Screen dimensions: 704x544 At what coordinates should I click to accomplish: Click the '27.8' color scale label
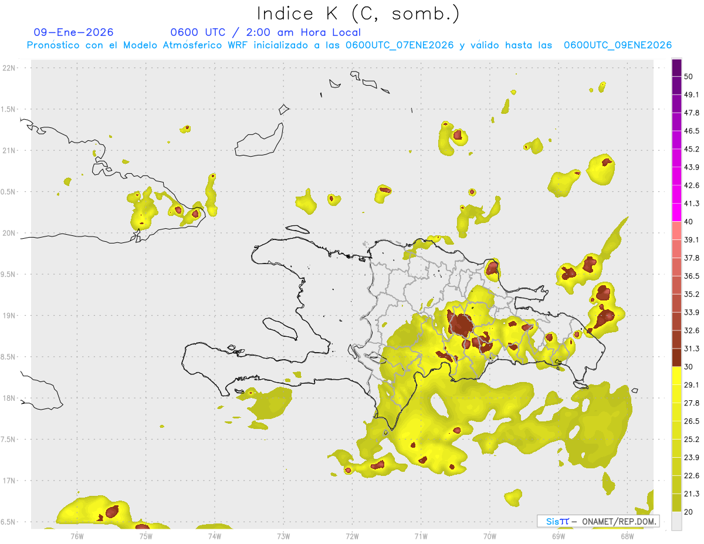point(692,403)
